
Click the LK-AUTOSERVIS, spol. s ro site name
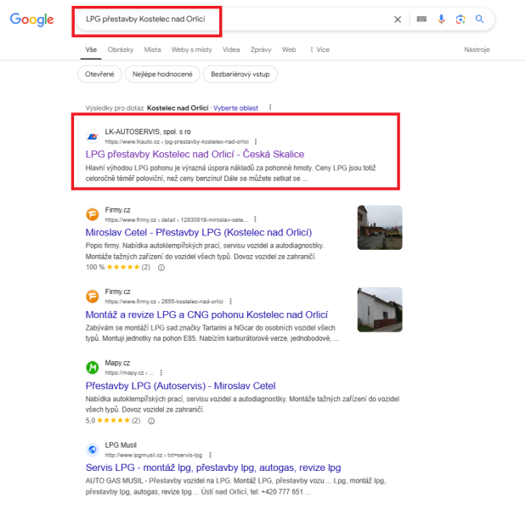point(148,132)
